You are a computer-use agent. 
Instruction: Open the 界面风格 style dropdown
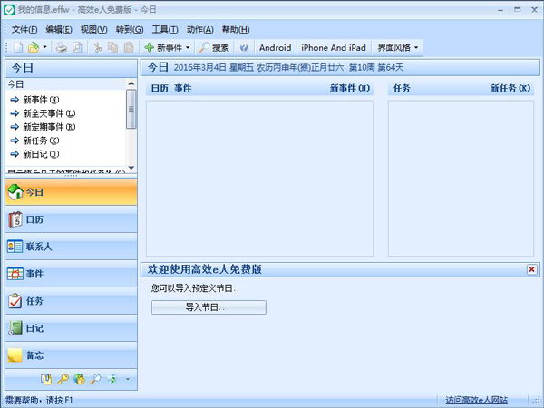398,47
